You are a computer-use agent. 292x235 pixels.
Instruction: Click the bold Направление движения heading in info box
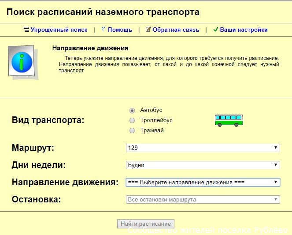(90, 48)
